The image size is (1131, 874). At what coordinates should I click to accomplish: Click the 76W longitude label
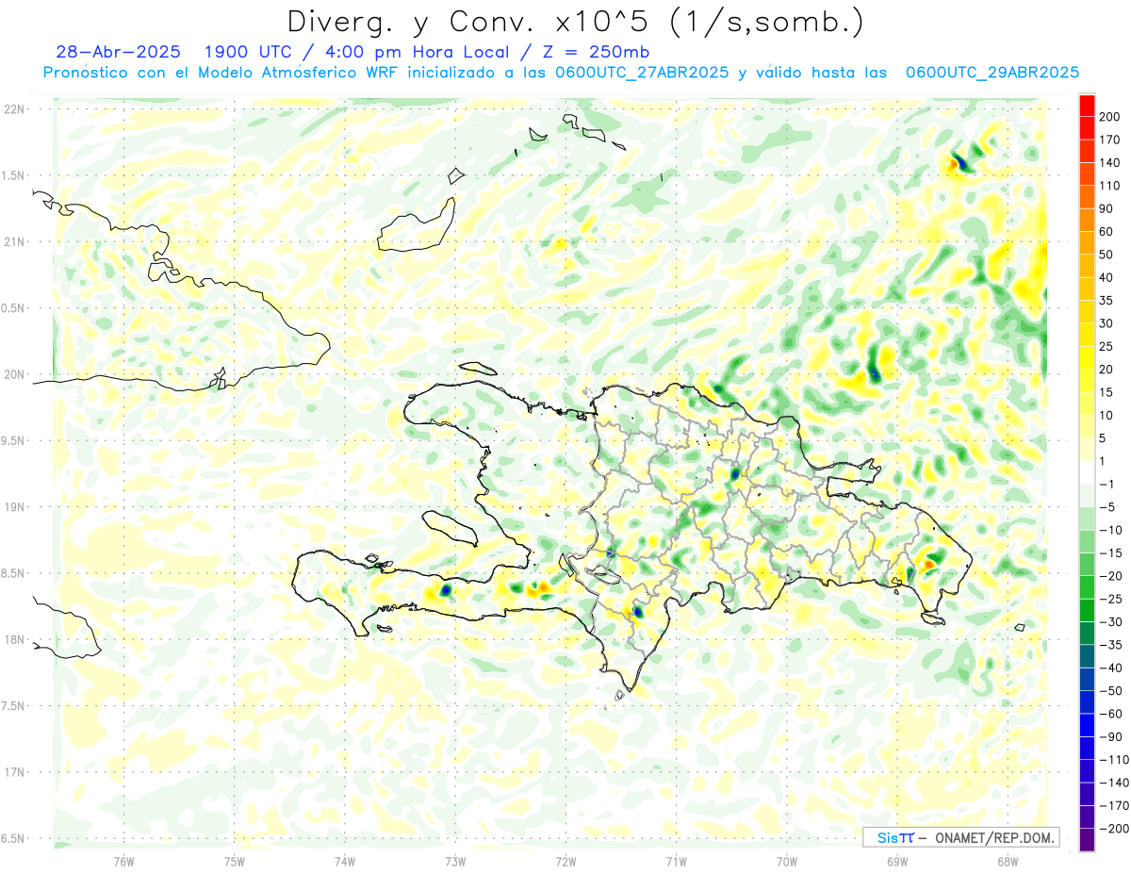tap(123, 861)
